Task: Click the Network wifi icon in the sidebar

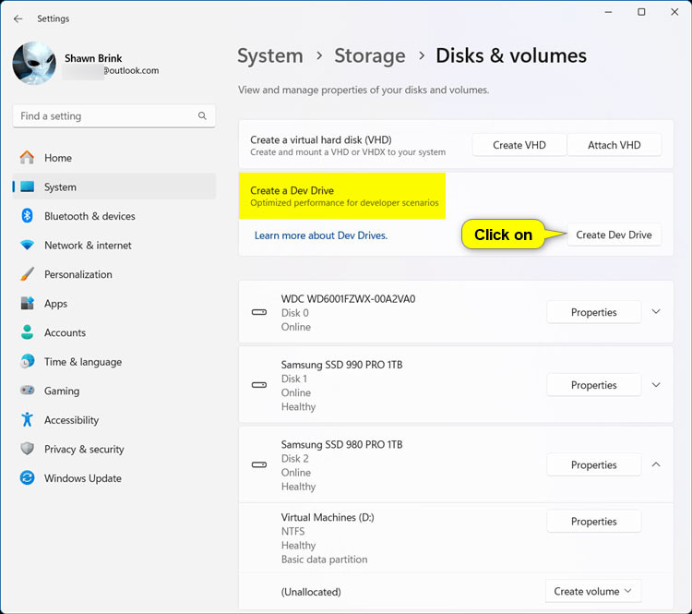Action: click(27, 246)
